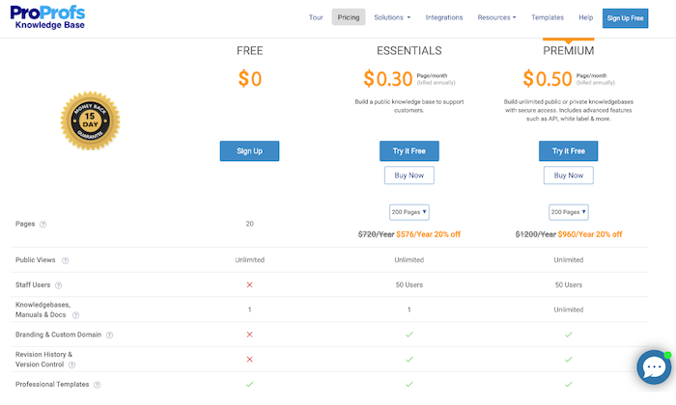The width and height of the screenshot is (676, 405).
Task: Click red X for Staff Users in Free plan
Action: (x=249, y=284)
